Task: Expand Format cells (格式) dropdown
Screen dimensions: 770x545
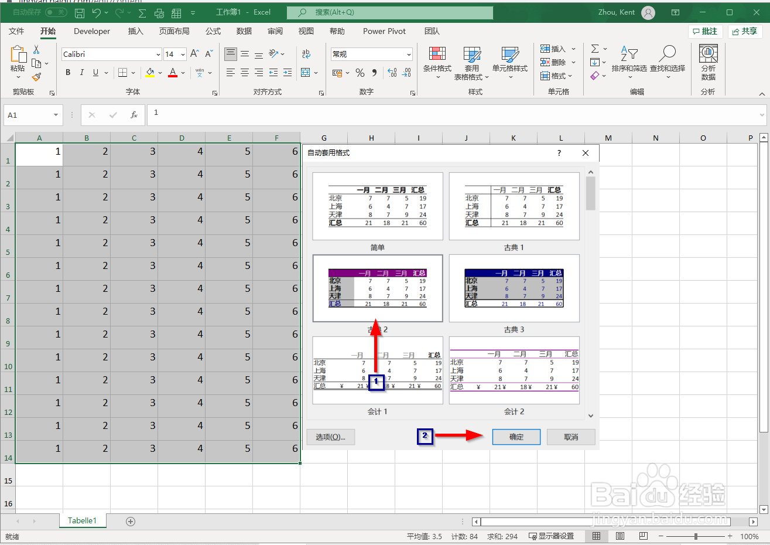Action: 570,76
